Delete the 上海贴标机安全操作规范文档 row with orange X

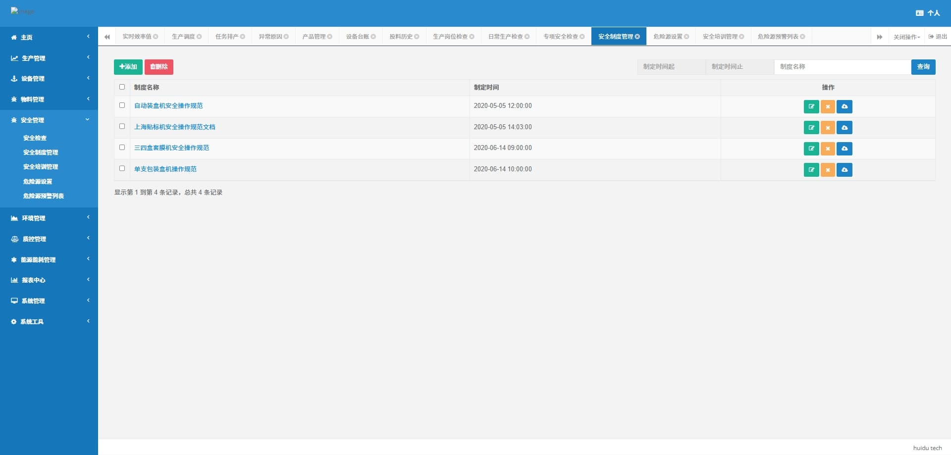828,128
